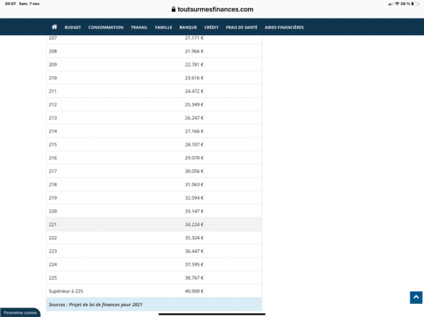Tap the Wi-Fi icon in status bar
424x317 pixels.
397,4
